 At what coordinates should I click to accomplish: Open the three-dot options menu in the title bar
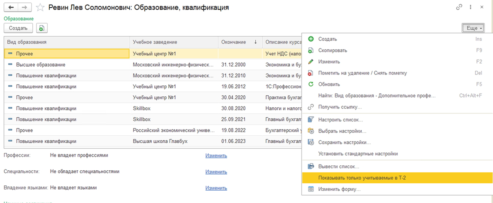[470, 7]
